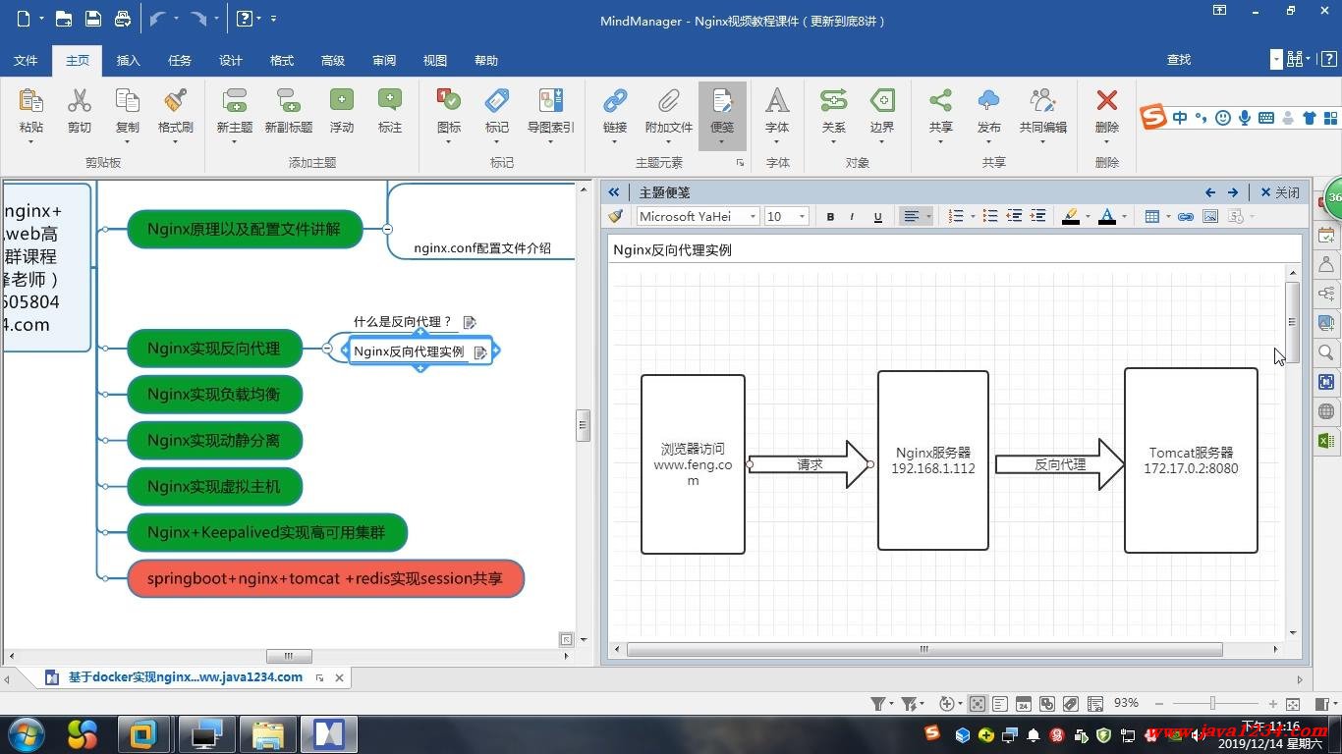Select the 什么是反向代理？ subtopic
Viewport: 1342px width, 754px height.
[x=403, y=321]
